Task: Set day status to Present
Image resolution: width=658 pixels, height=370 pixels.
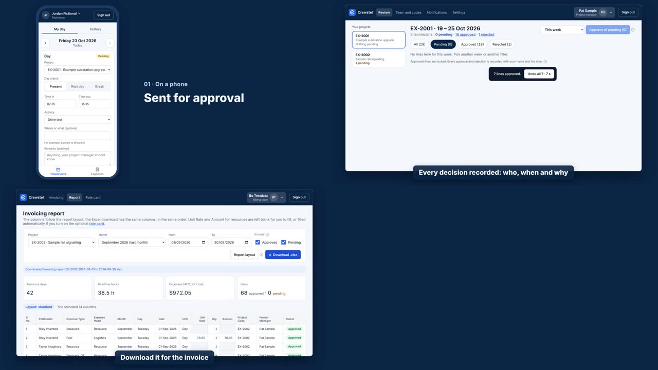Action: 56,86
